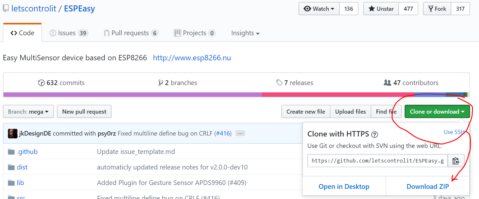479x199 pixels.
Task: Toggle the Clone or download dropdown
Action: [437, 112]
